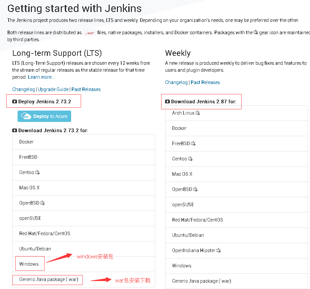
Task: Click the gear icon beside OpenIndiana Hipster
Action: (x=219, y=250)
